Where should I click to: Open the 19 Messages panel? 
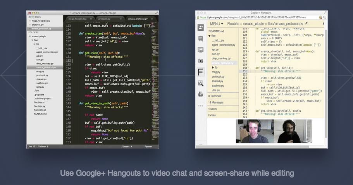pyautogui.click(x=223, y=102)
